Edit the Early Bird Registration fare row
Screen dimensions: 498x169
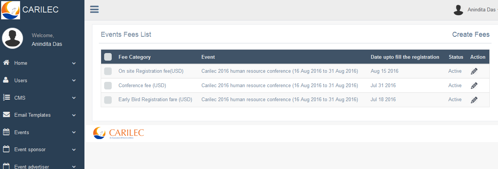pos(474,100)
